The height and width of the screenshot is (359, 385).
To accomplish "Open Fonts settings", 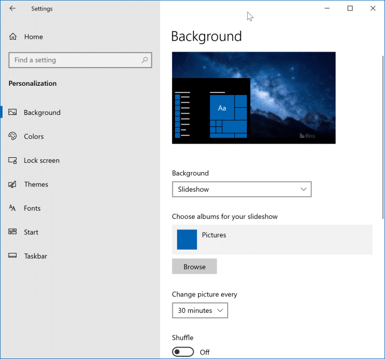I will [32, 208].
